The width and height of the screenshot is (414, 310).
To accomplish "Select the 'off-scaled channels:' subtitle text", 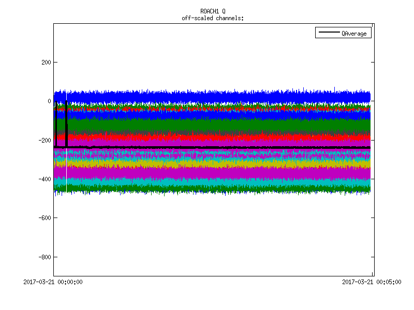I will pyautogui.click(x=213, y=18).
